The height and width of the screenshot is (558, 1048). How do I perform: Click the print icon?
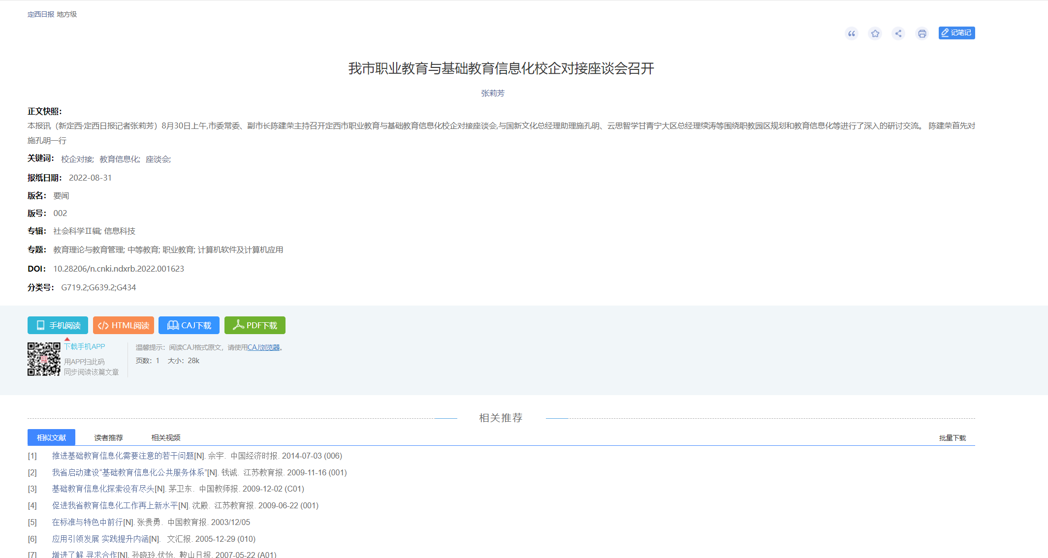(x=921, y=33)
